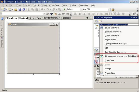Toggle the pin on Solution Explorer
This screenshot has height=92, width=139.
[x=134, y=18]
